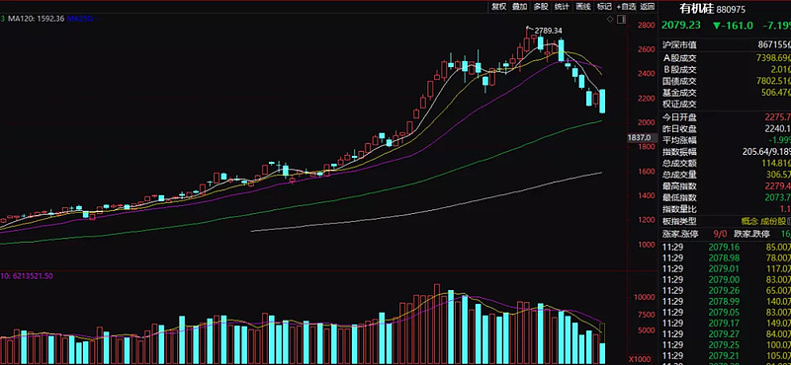Toggle the side panel layout icon
Viewport: 791px width, 365px height.
point(622,19)
